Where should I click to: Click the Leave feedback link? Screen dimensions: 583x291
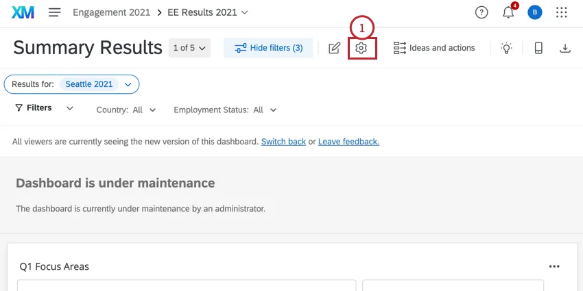(x=348, y=142)
